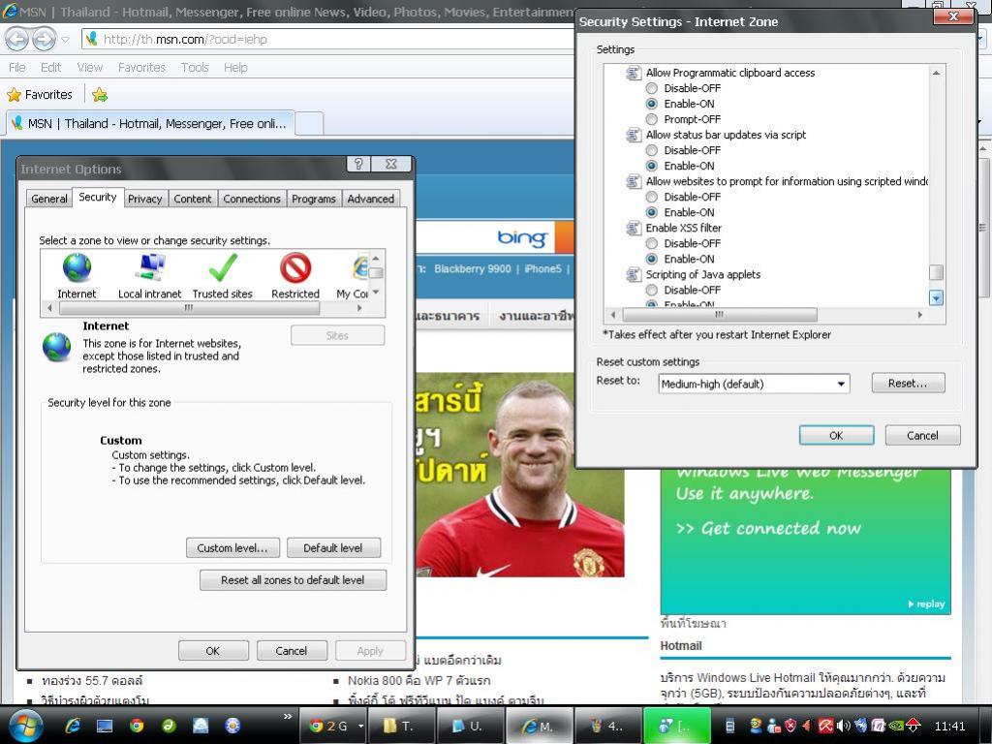Click the taskbar clock showing 11:41
This screenshot has width=992, height=744.
point(949,727)
